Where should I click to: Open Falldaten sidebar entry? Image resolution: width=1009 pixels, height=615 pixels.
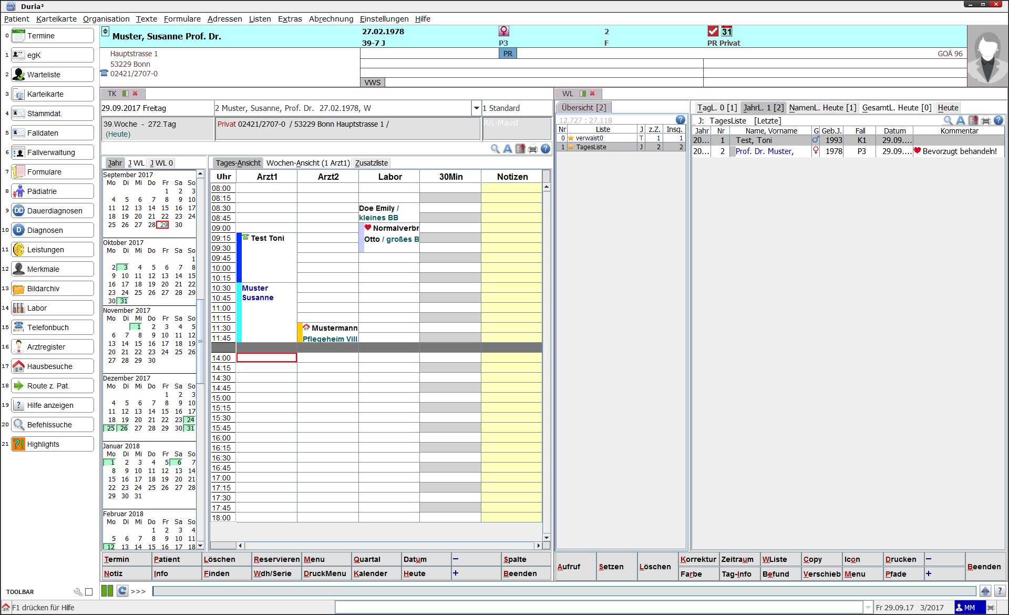click(x=52, y=133)
